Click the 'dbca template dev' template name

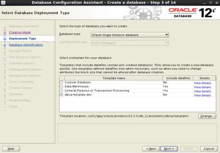click(x=78, y=95)
